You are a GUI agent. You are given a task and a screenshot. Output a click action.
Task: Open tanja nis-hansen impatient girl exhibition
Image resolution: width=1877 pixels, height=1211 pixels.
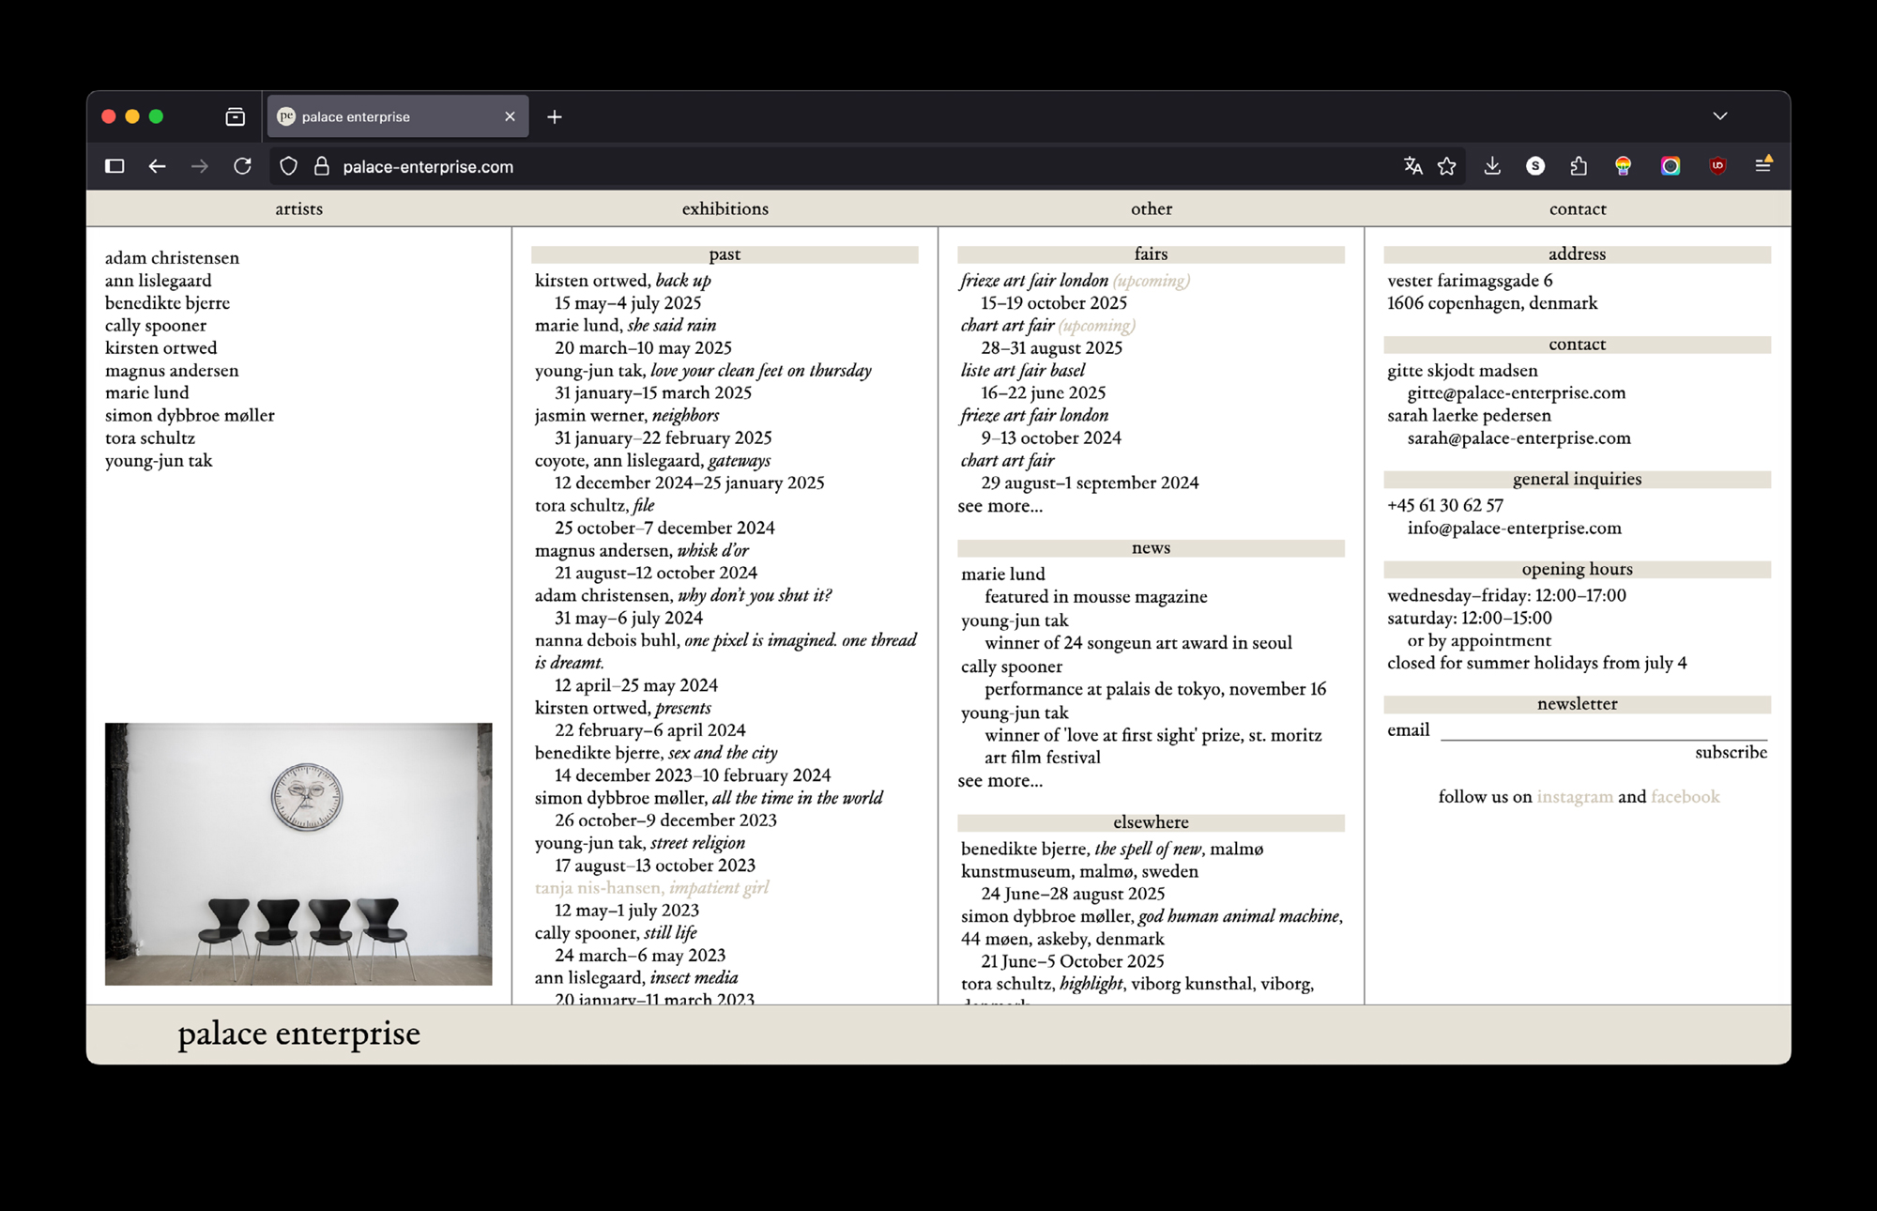[x=651, y=888]
